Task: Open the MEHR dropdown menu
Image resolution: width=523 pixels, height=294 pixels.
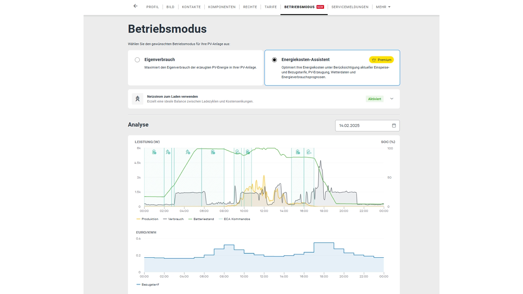Action: pyautogui.click(x=383, y=7)
